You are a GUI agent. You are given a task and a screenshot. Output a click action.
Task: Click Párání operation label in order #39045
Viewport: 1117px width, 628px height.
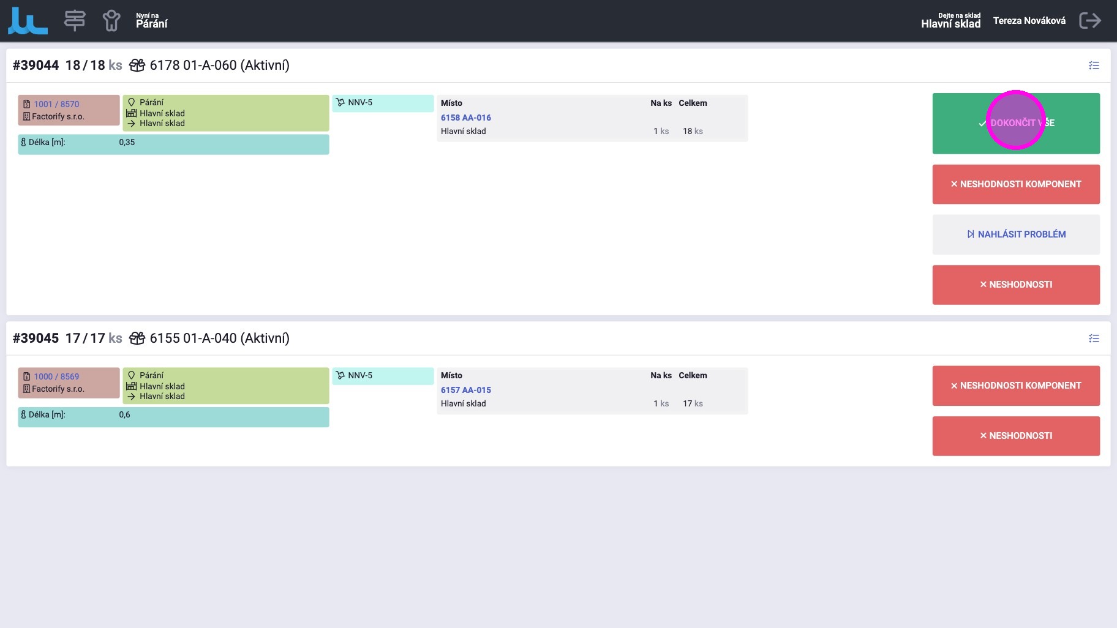(x=151, y=375)
